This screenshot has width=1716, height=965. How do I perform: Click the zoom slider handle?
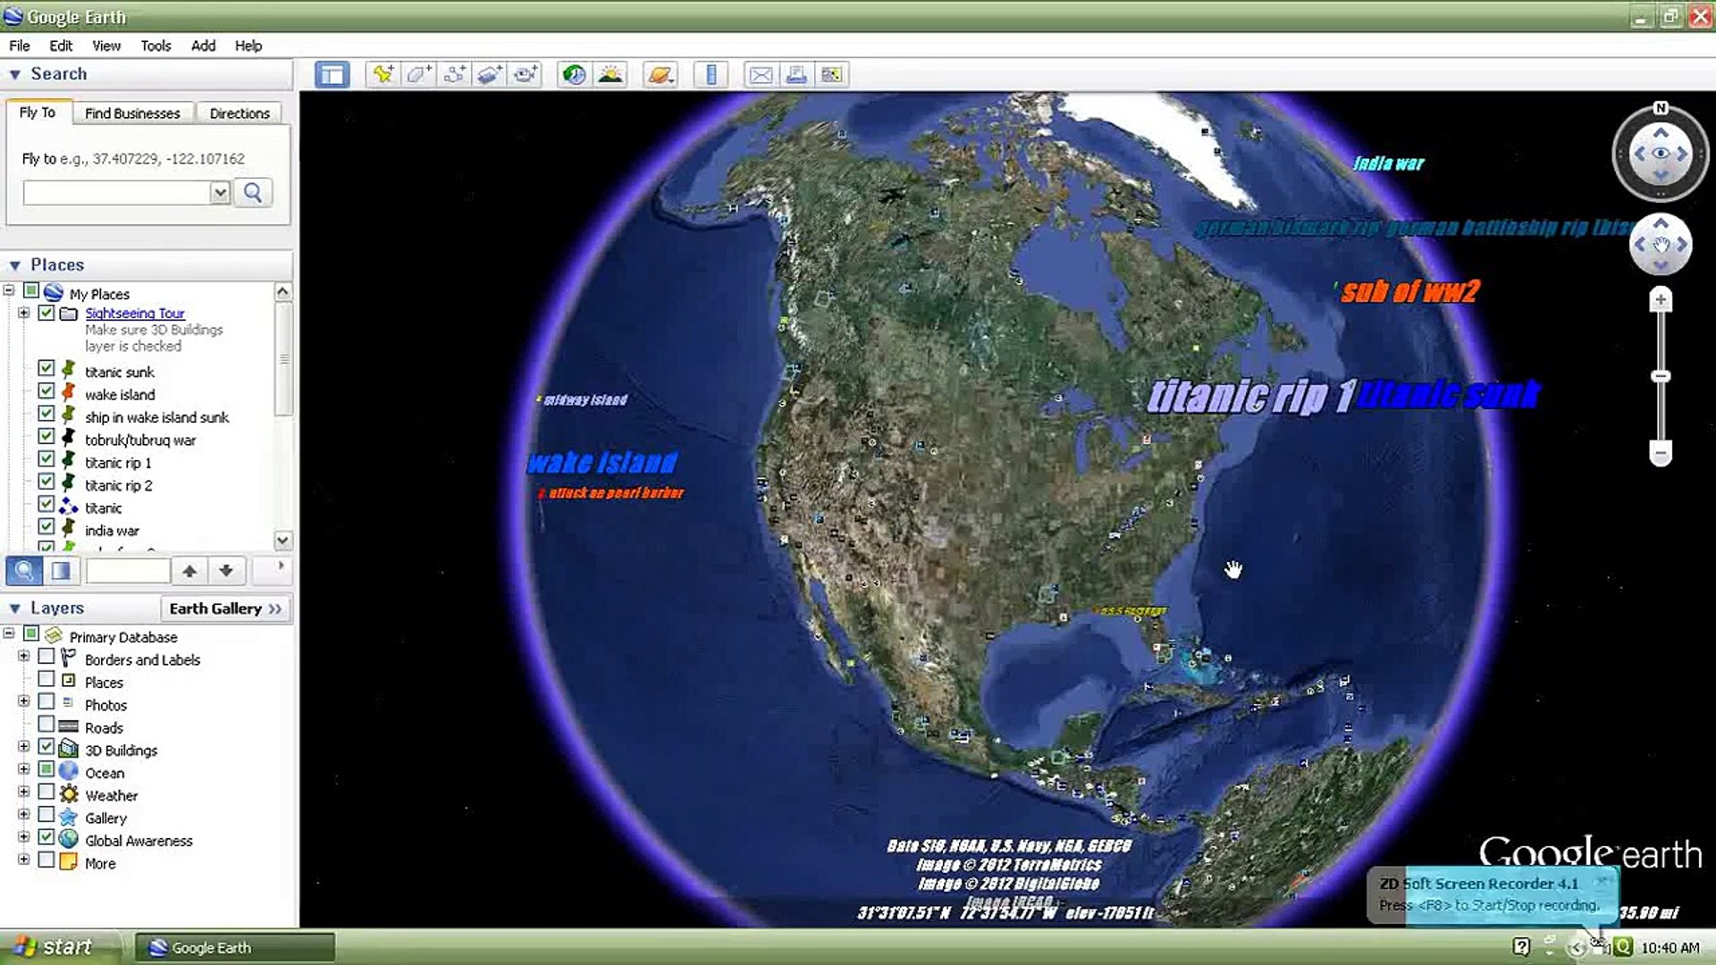pyautogui.click(x=1661, y=376)
